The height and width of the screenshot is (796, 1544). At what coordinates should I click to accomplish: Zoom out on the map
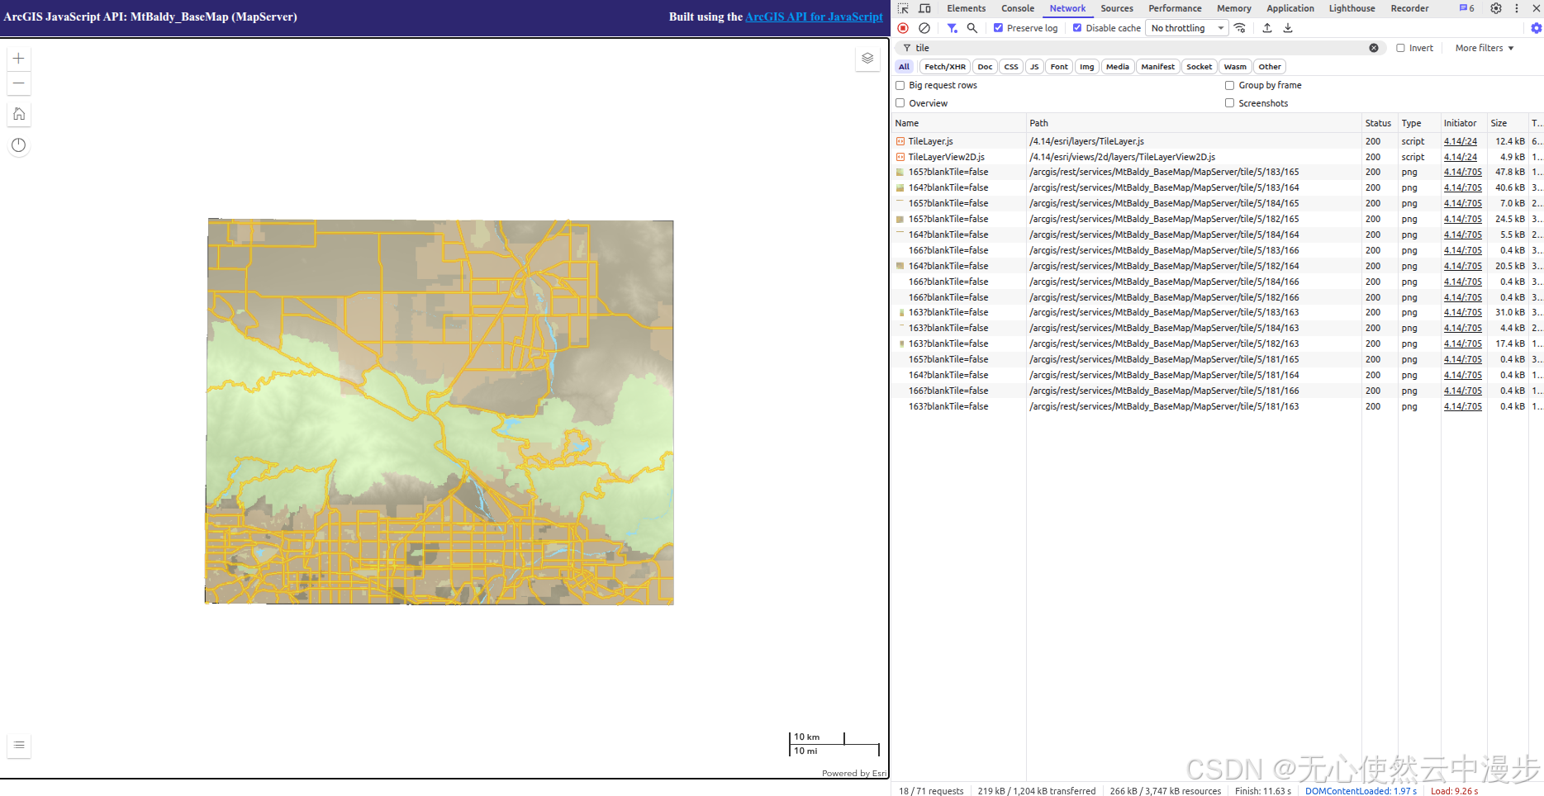[x=19, y=83]
